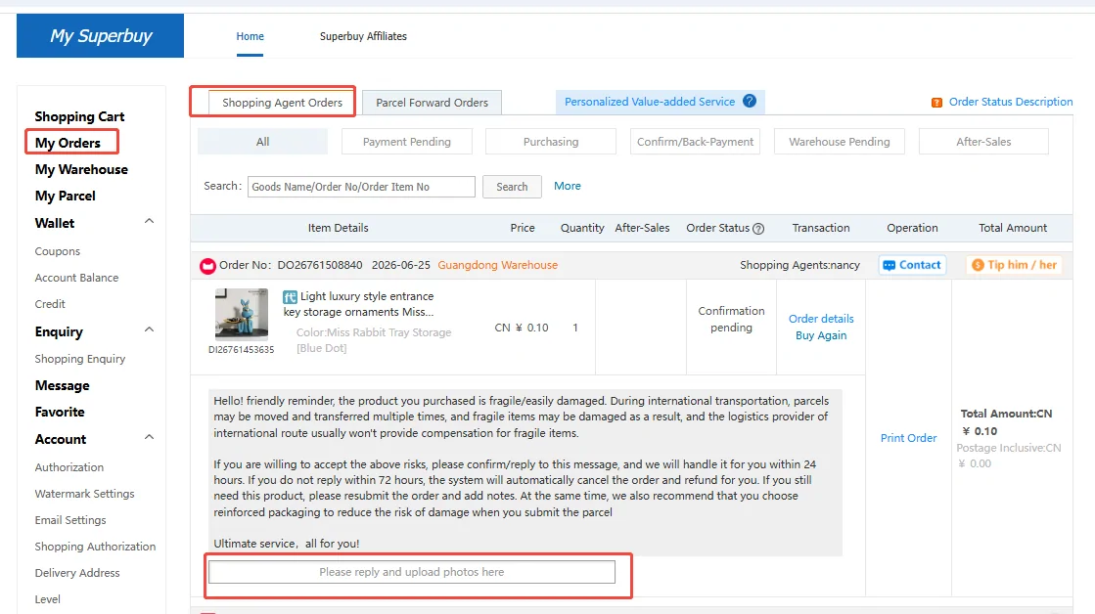This screenshot has width=1095, height=614.
Task: Filter orders by All
Action: (262, 142)
